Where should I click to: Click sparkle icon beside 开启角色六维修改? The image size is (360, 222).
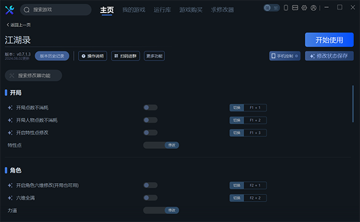coord(10,185)
